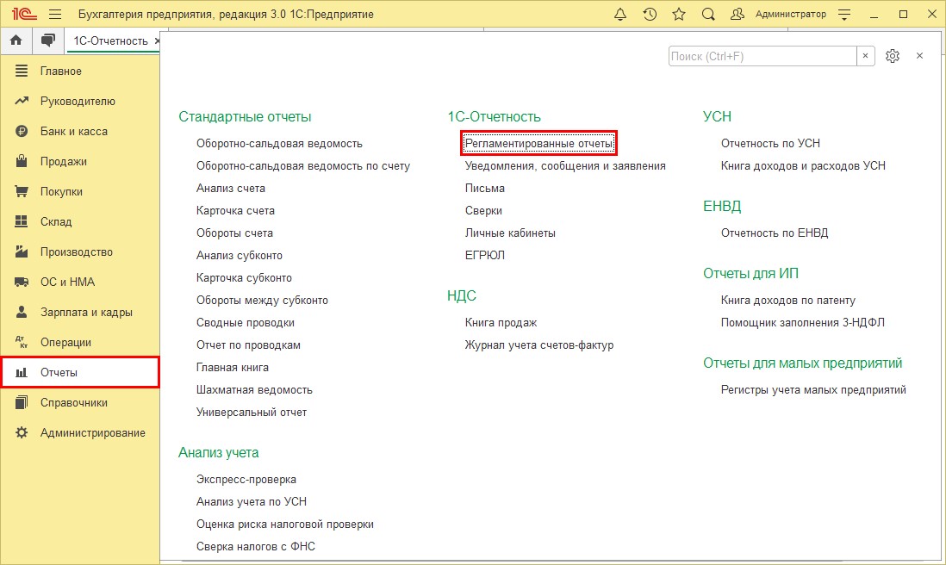Open Шахматная ведомость report
The width and height of the screenshot is (946, 565).
(254, 389)
